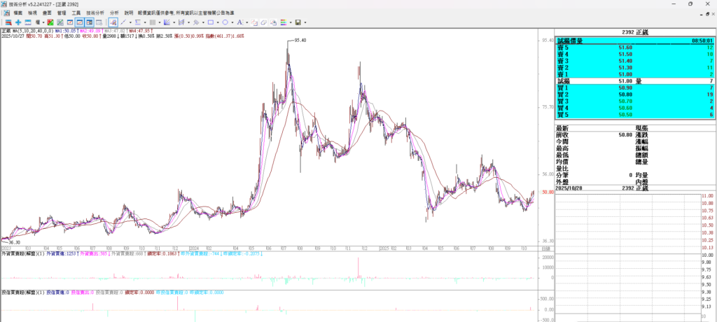Click the 外資買賣超 indicator label
Screen dimensions: 717x322
(14, 253)
